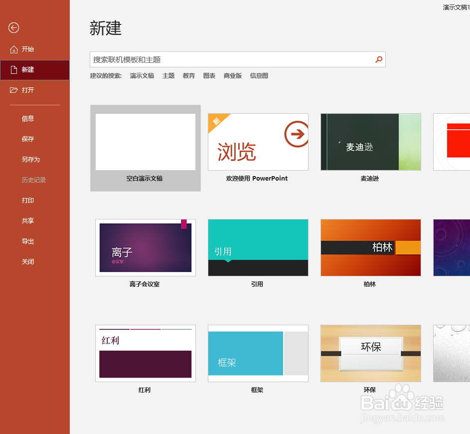Click the 演示文稿 suggested search link
This screenshot has height=434, width=470.
(142, 75)
